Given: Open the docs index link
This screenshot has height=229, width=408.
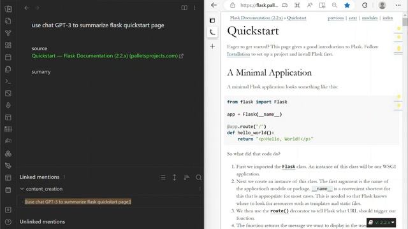Looking at the screenshot, I should (x=388, y=18).
